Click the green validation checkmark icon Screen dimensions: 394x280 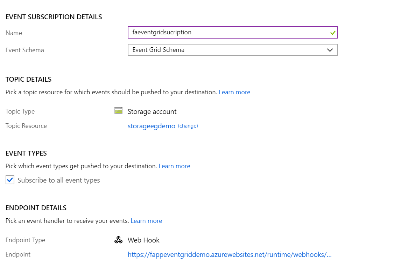(333, 33)
